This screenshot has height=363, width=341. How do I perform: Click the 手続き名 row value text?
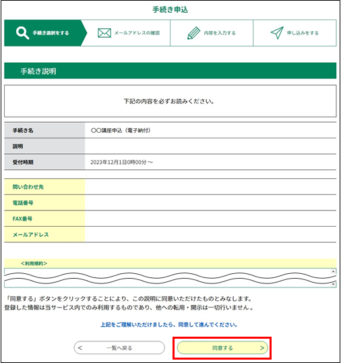click(x=121, y=131)
